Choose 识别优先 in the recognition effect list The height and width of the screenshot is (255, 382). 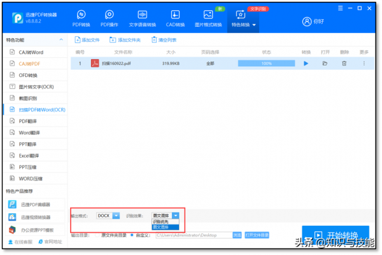[x=161, y=221]
